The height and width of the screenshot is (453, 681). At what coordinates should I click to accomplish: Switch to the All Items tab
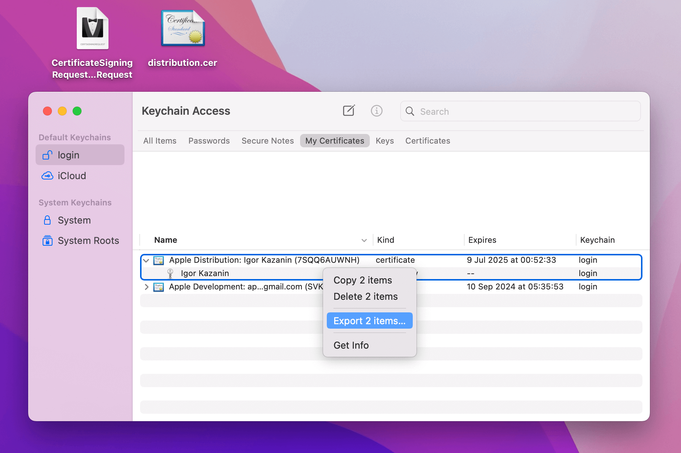click(x=160, y=141)
